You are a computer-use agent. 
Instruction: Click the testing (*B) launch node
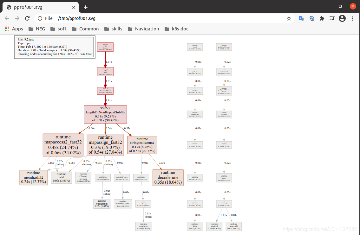coord(105,47)
